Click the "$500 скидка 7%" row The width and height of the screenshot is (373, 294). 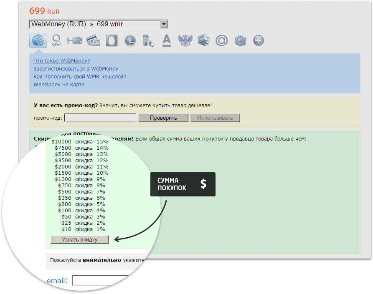click(81, 192)
